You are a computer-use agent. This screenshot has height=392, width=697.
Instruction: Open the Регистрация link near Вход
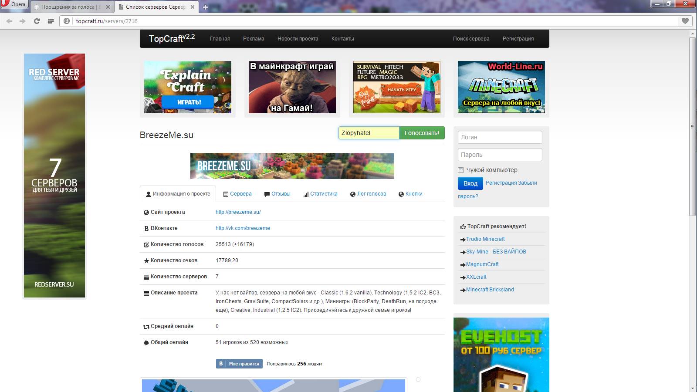click(501, 183)
